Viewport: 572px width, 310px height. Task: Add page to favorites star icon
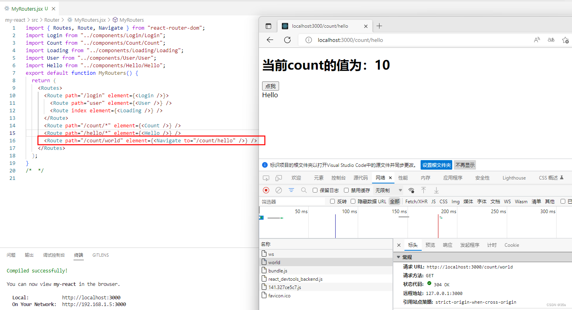[x=565, y=40]
